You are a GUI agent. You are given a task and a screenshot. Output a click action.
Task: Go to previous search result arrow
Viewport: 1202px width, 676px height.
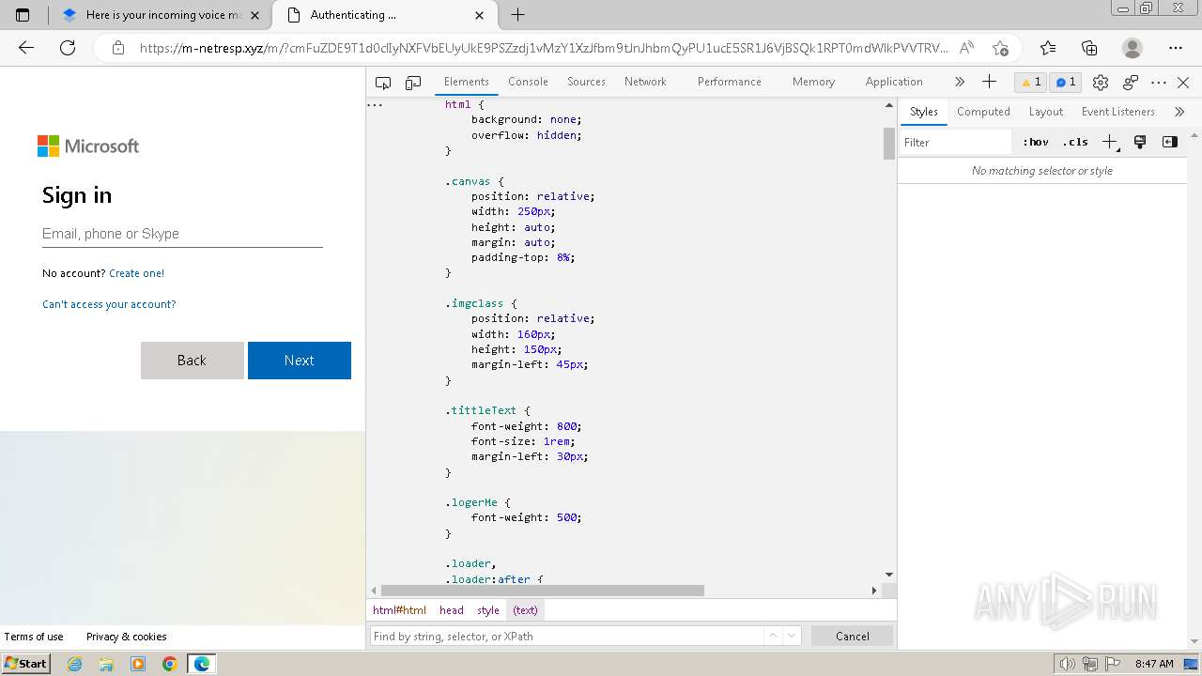[773, 636]
